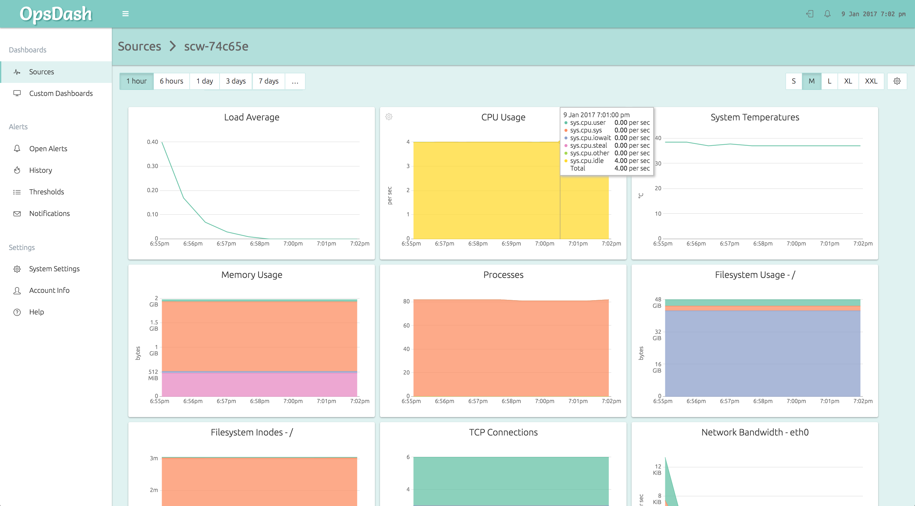915x506 pixels.
Task: Select the 6 hours time range
Action: pos(172,81)
